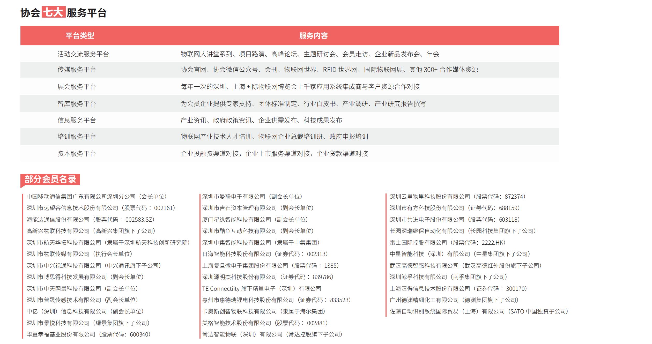Select the 智库服务平台 table cell

[77, 104]
